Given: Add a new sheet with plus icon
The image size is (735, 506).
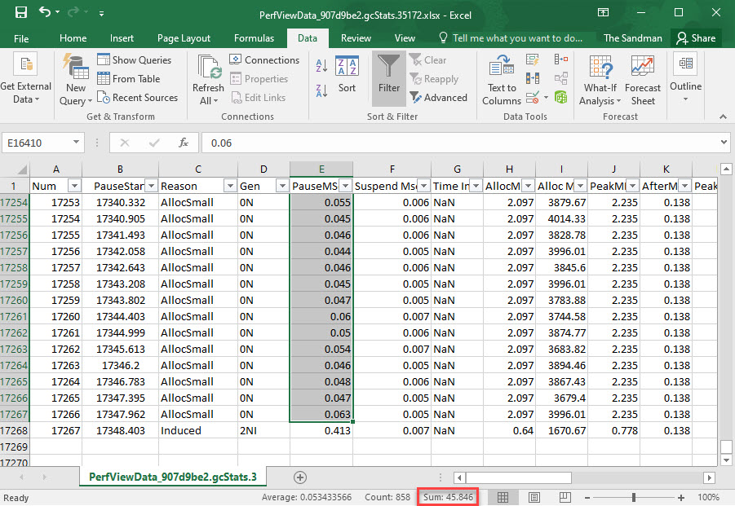Looking at the screenshot, I should (x=300, y=477).
